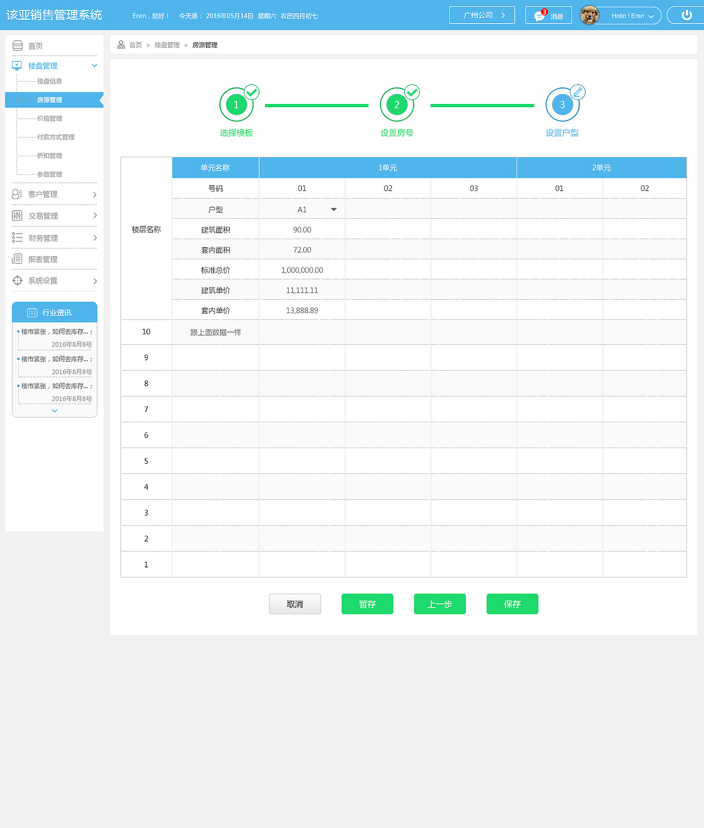Go to 楼盘管理 in the breadcrumb
Viewport: 704px width, 828px height.
[x=167, y=45]
